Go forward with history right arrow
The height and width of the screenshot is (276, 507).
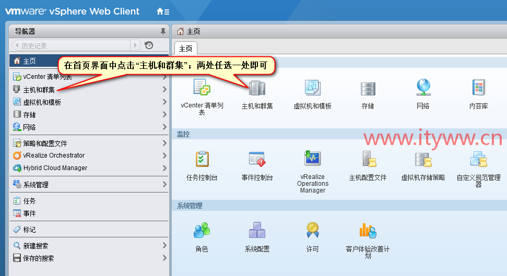135,45
